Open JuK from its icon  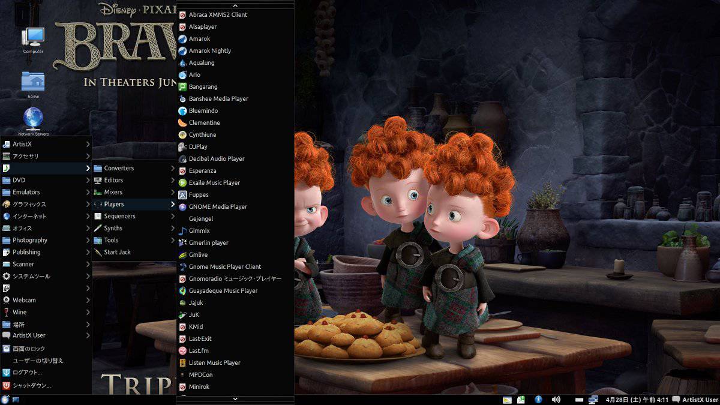point(183,314)
